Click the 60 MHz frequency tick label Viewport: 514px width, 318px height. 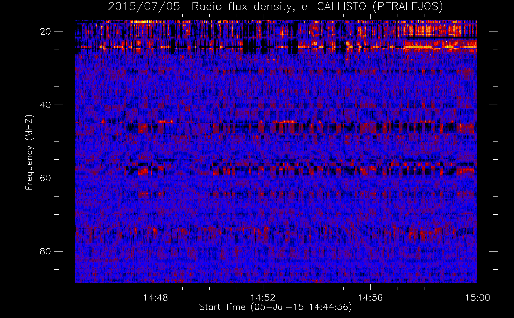coord(45,178)
